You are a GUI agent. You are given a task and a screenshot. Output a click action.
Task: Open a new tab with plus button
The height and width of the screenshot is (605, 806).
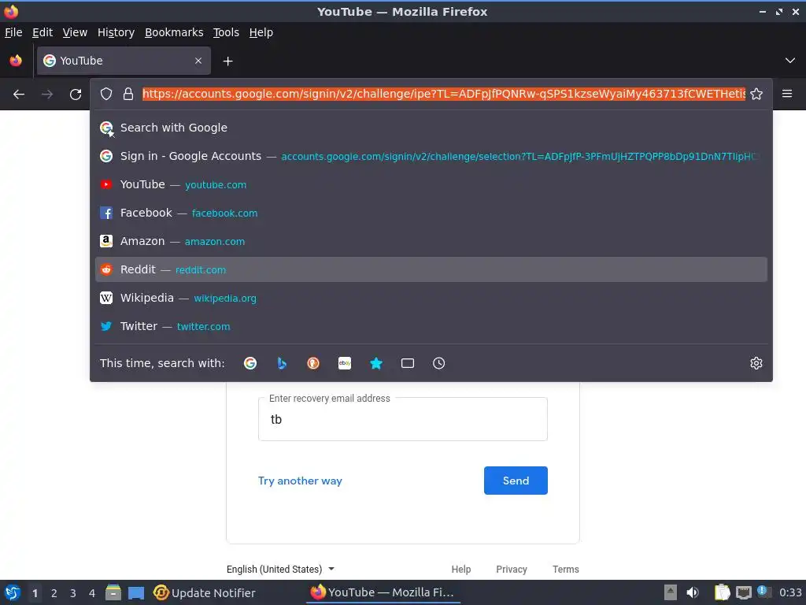coord(227,61)
